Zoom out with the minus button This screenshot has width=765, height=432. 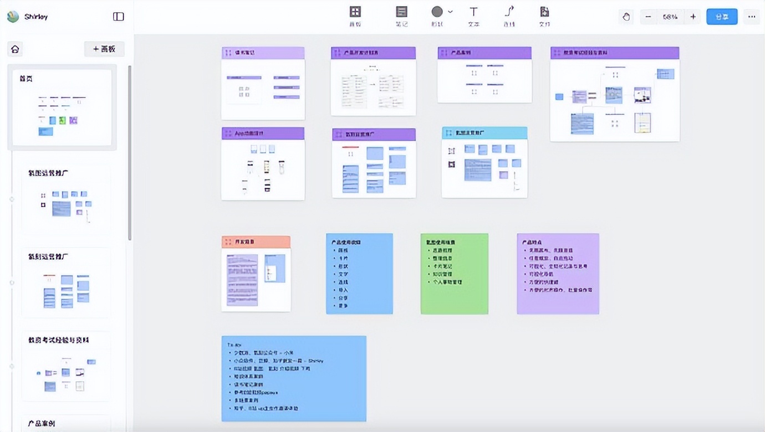[649, 17]
